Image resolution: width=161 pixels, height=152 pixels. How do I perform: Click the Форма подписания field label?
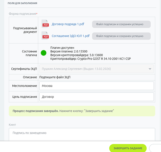23,14
